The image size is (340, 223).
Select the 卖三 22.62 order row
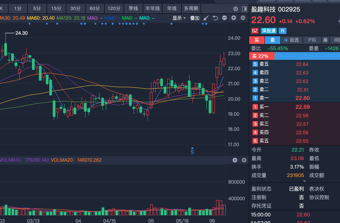(x=295, y=81)
